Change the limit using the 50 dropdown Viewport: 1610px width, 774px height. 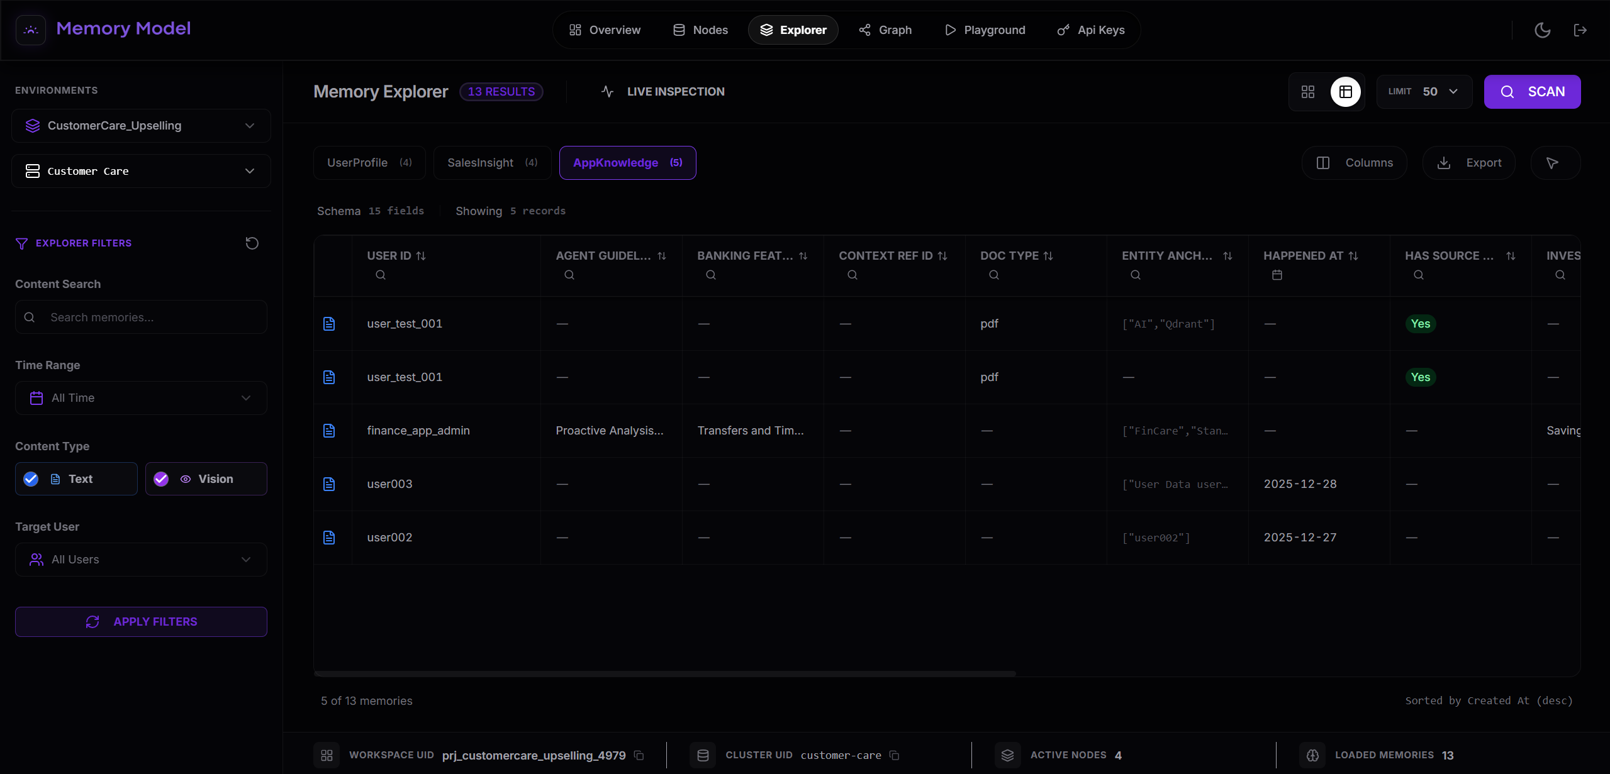1424,91
